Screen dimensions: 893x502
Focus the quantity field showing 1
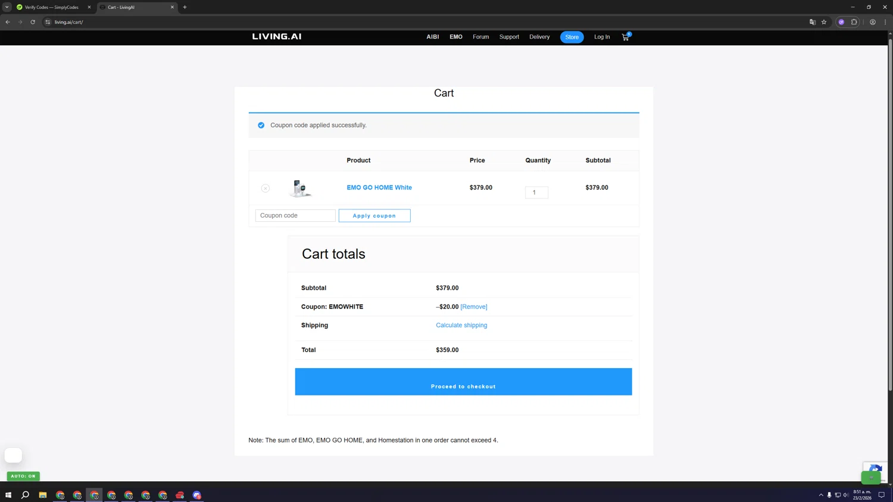point(536,192)
